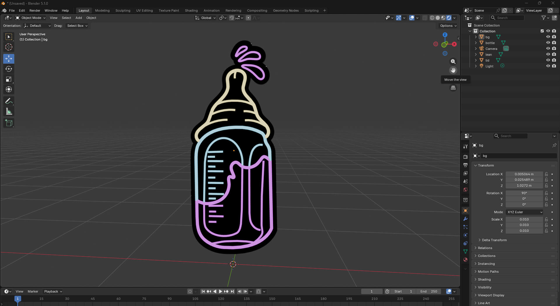
Task: Click the play animation button
Action: [221, 291]
